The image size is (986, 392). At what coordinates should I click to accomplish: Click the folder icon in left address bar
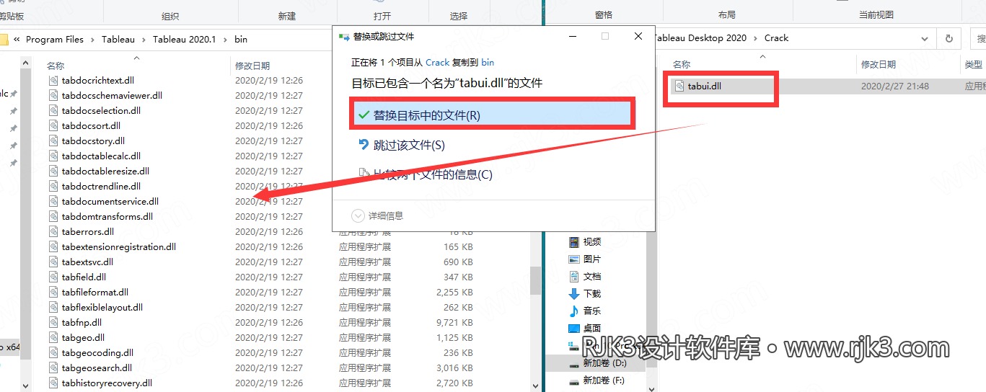pos(4,40)
